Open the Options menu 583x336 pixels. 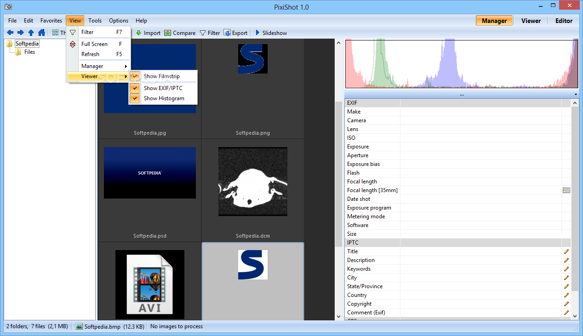tap(119, 21)
